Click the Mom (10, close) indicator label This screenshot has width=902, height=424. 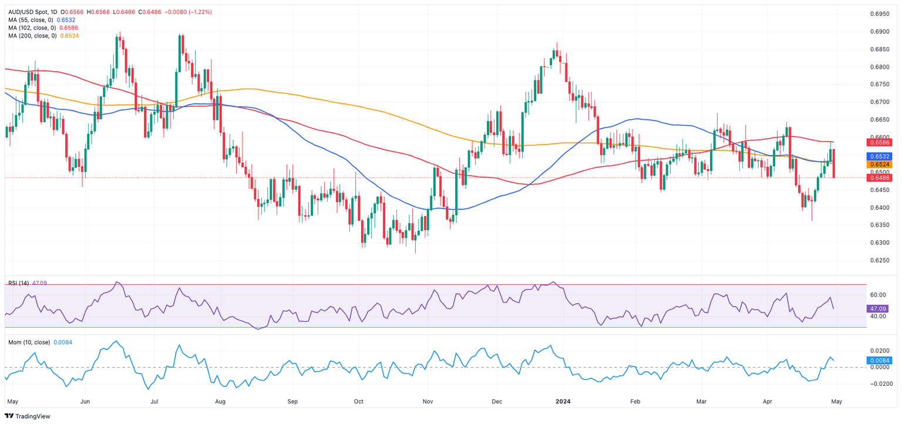29,342
